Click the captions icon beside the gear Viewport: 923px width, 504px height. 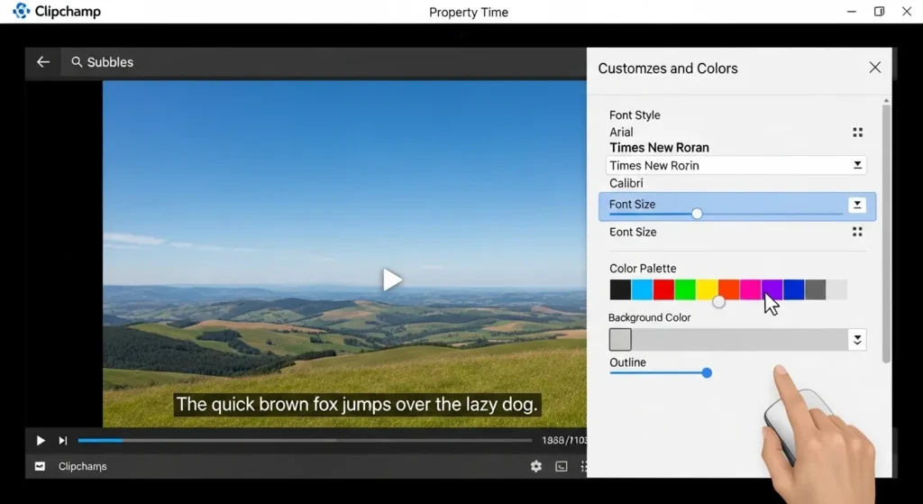pos(562,466)
